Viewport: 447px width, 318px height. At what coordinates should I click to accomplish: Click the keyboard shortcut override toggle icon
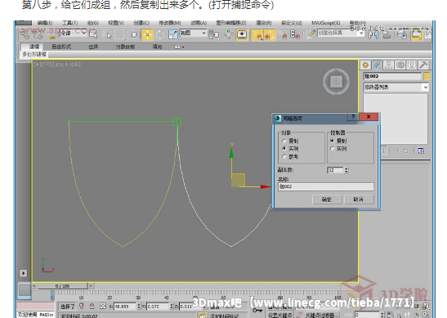tap(242, 35)
